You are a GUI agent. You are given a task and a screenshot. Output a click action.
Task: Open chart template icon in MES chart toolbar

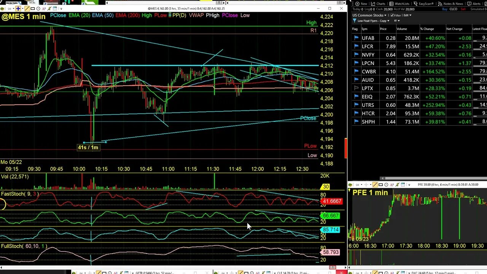55,8
